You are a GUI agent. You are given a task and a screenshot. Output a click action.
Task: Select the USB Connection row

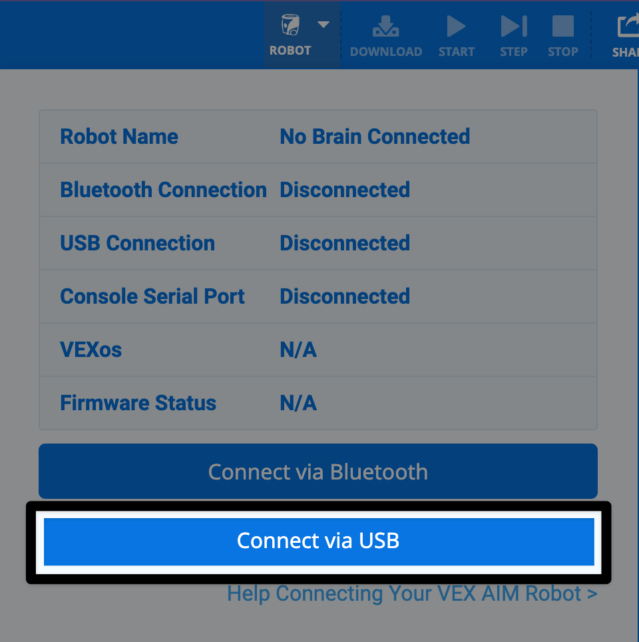pos(318,243)
